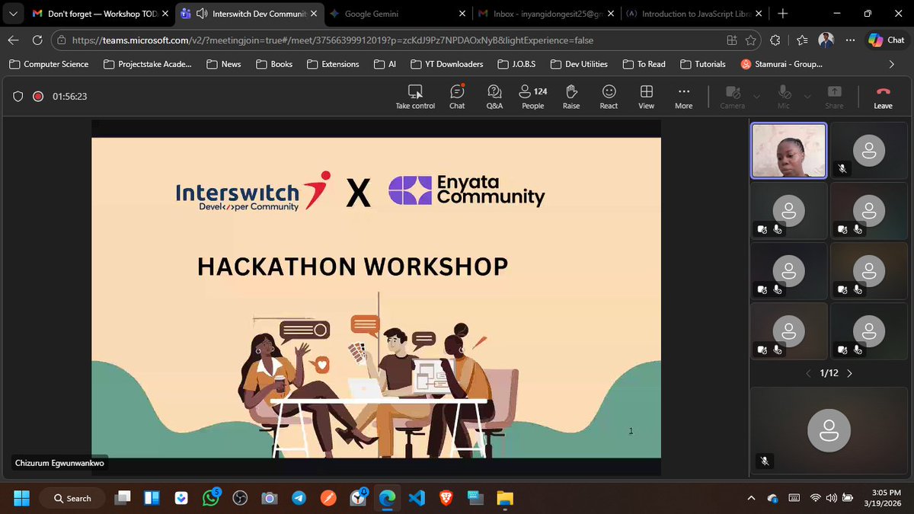
Task: Open the split screen icon in address bar
Action: coord(732,40)
